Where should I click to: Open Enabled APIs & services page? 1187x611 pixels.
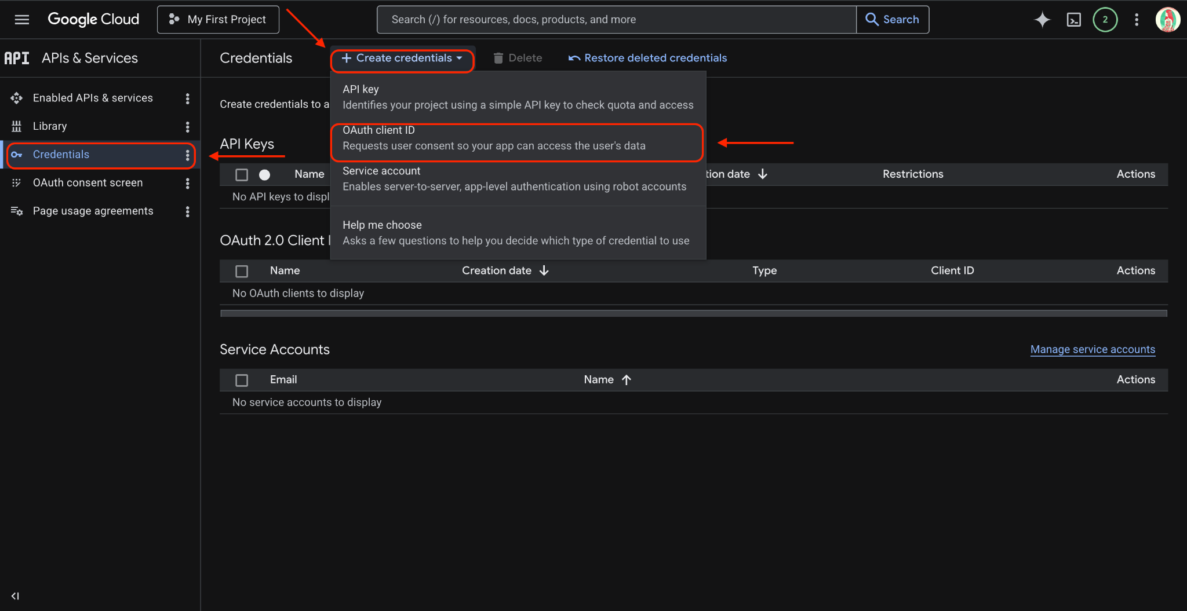(x=93, y=98)
